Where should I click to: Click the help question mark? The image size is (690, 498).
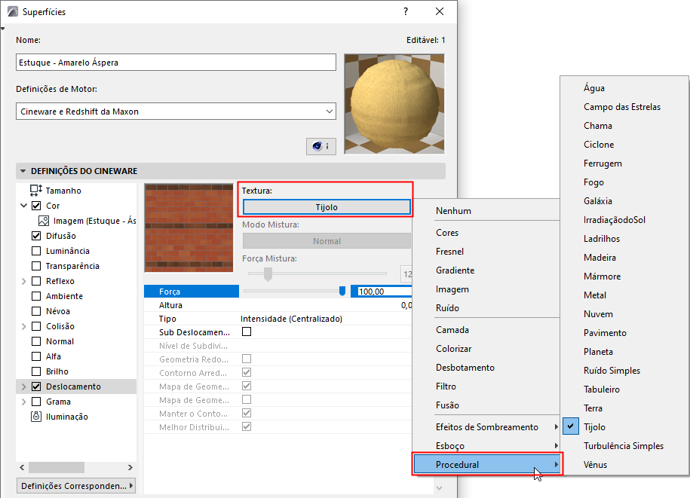click(405, 11)
